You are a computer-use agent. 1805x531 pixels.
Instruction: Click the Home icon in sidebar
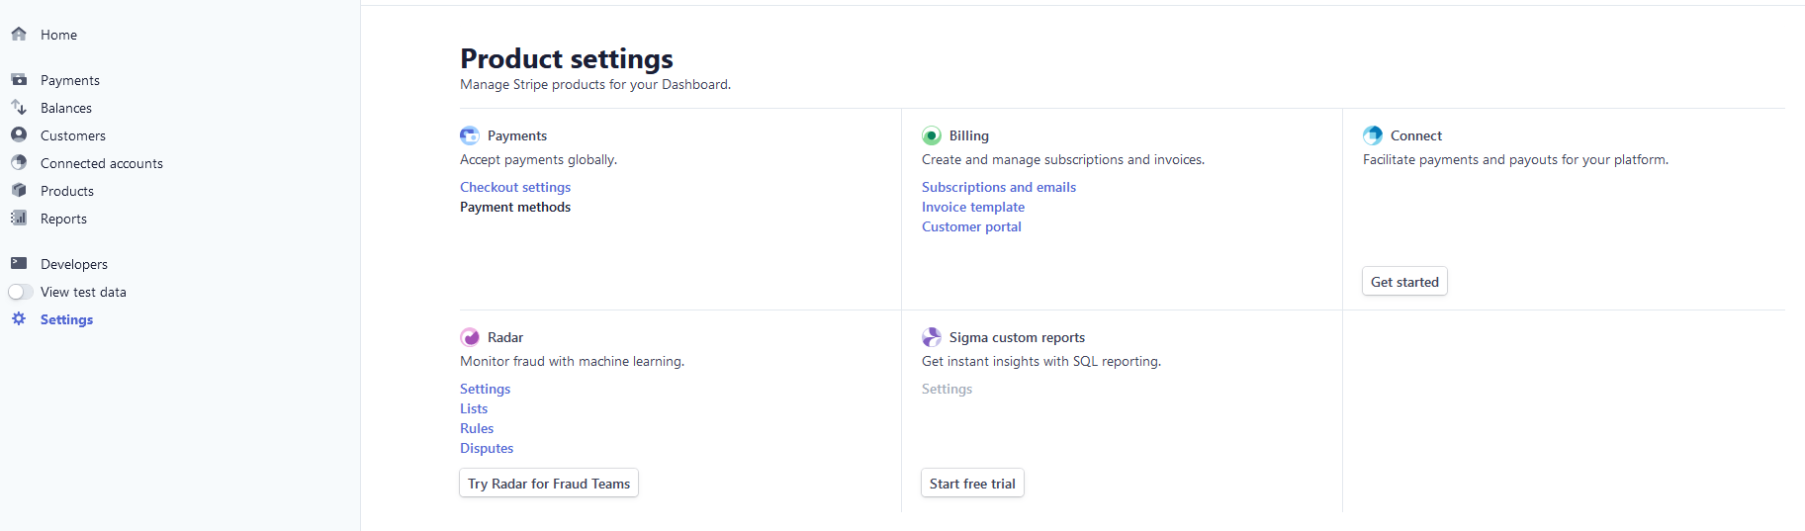tap(19, 34)
